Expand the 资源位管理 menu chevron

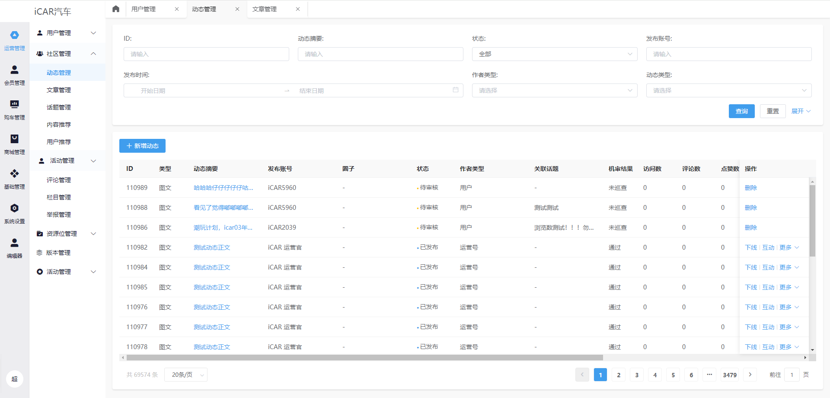tap(93, 234)
